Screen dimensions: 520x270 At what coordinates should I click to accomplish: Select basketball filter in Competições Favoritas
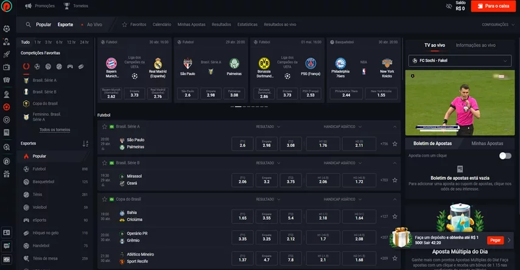pos(48,66)
